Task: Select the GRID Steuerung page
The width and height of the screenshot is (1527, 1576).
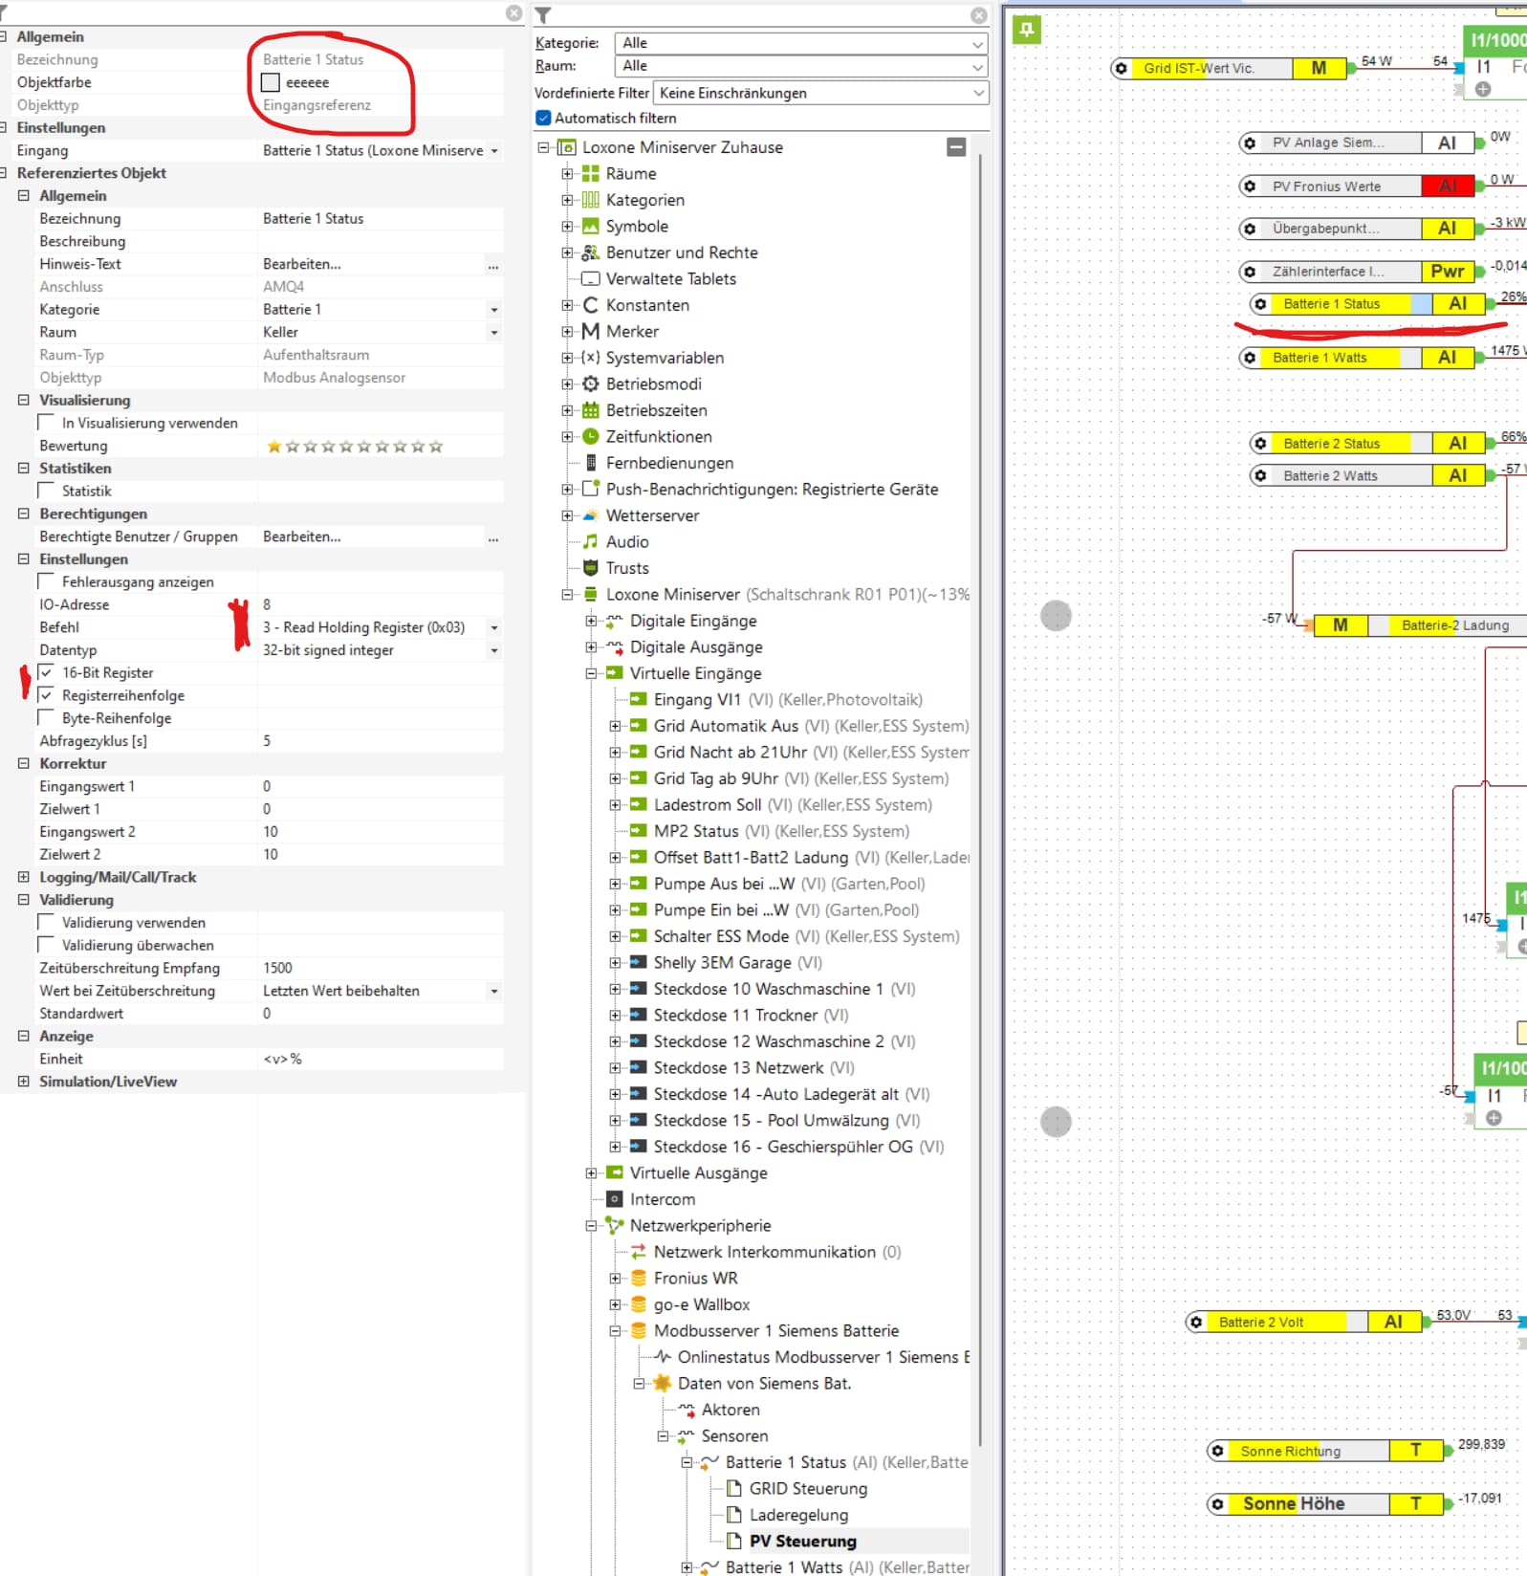Action: [x=808, y=1489]
